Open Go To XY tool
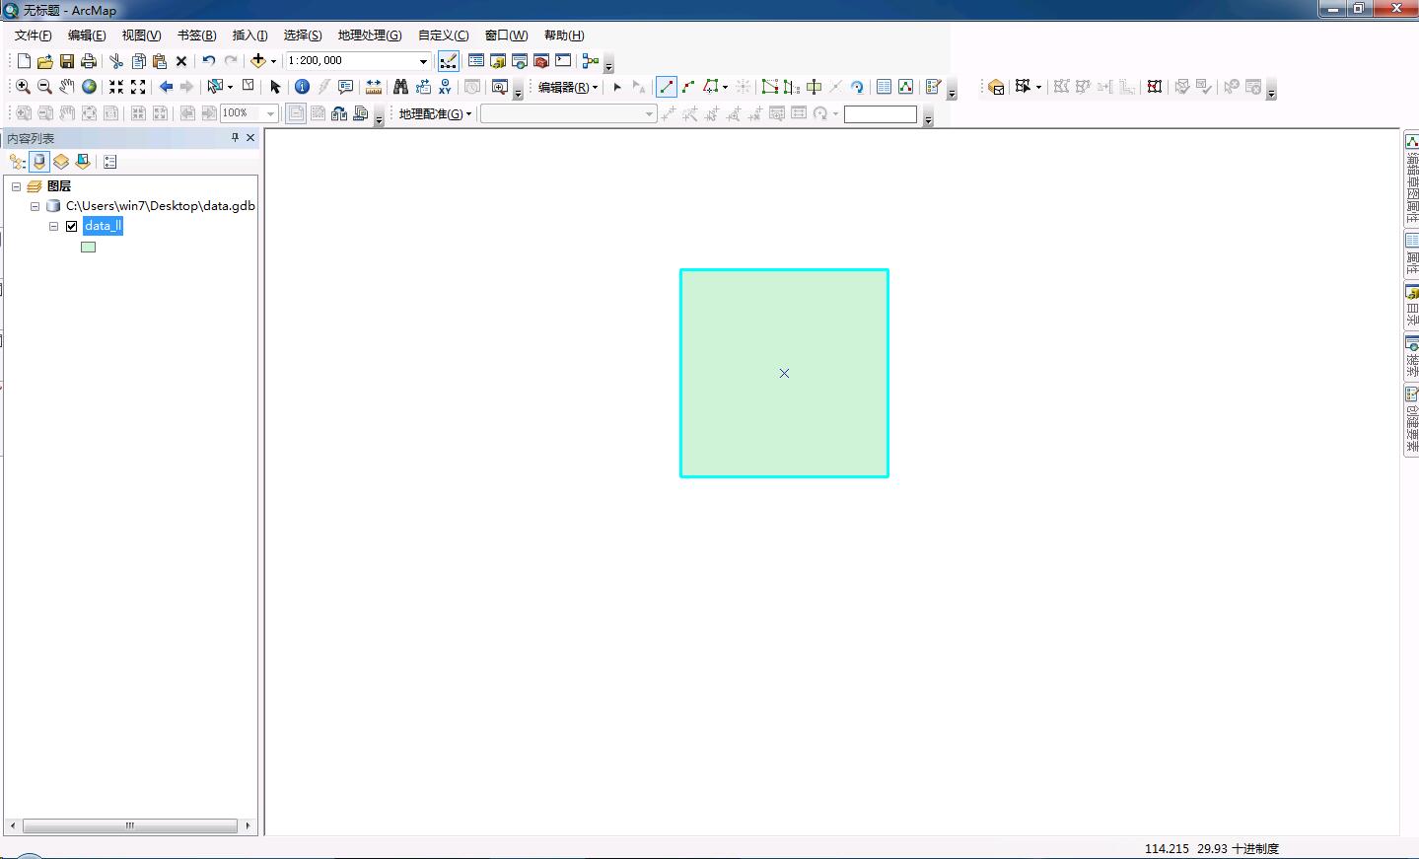The image size is (1419, 859). (x=445, y=87)
